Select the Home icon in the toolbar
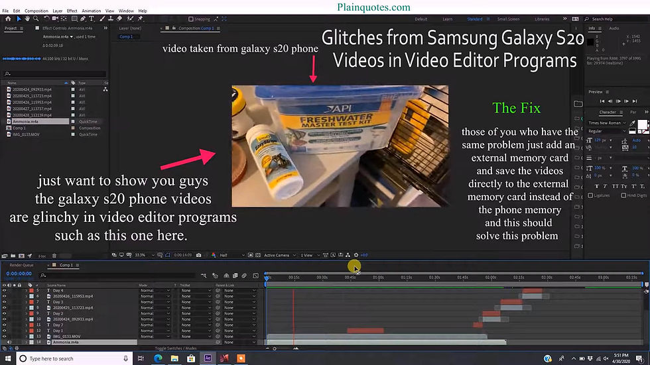The image size is (650, 365). click(8, 19)
